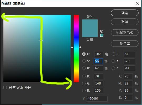Click the hex field 46949f
Image resolution: width=142 pixels, height=105 pixels.
(97, 98)
